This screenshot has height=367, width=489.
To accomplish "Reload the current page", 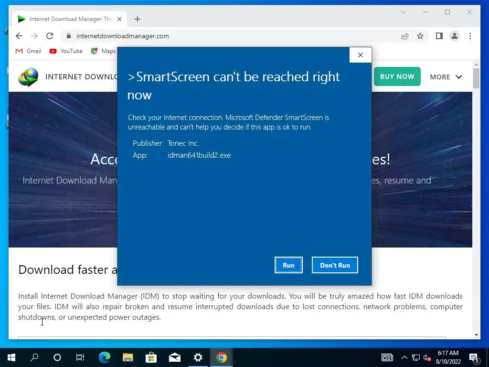I will pyautogui.click(x=50, y=36).
